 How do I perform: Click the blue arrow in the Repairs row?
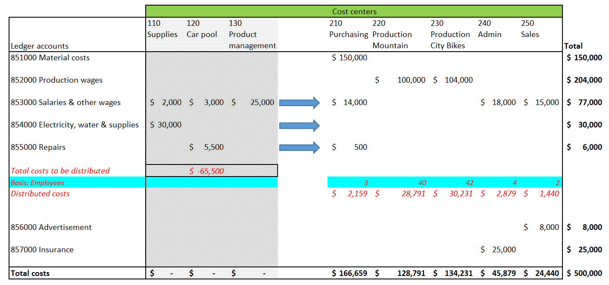(x=300, y=148)
